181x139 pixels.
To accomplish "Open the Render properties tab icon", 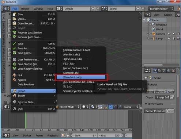I will coord(155,71).
